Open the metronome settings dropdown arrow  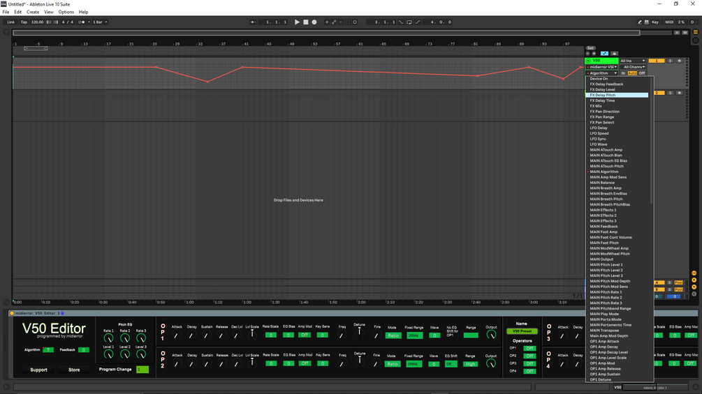89,22
